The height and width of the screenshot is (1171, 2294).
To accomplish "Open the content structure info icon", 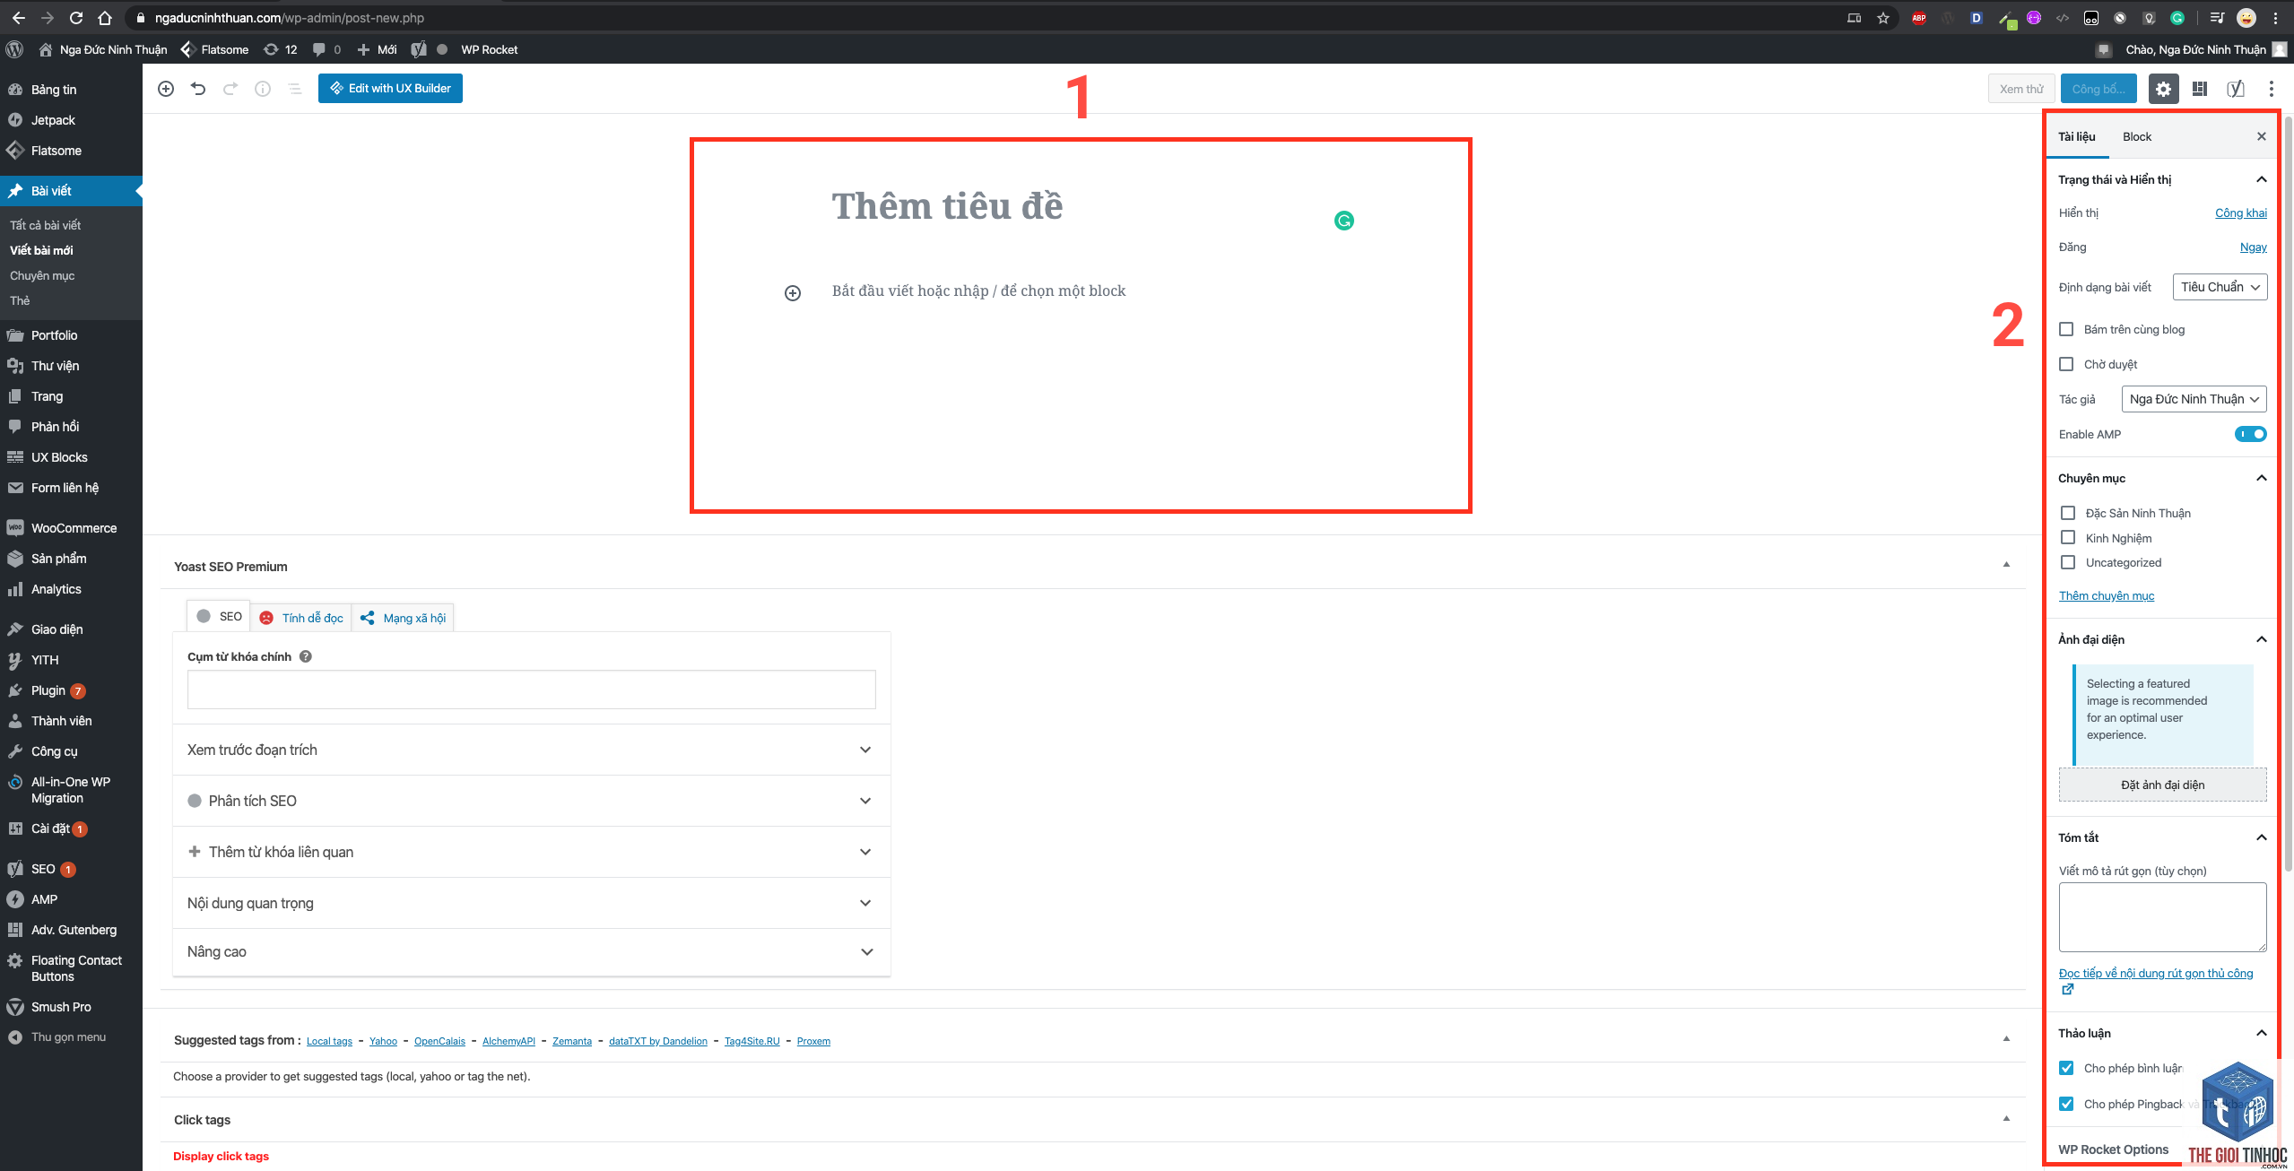I will (263, 89).
